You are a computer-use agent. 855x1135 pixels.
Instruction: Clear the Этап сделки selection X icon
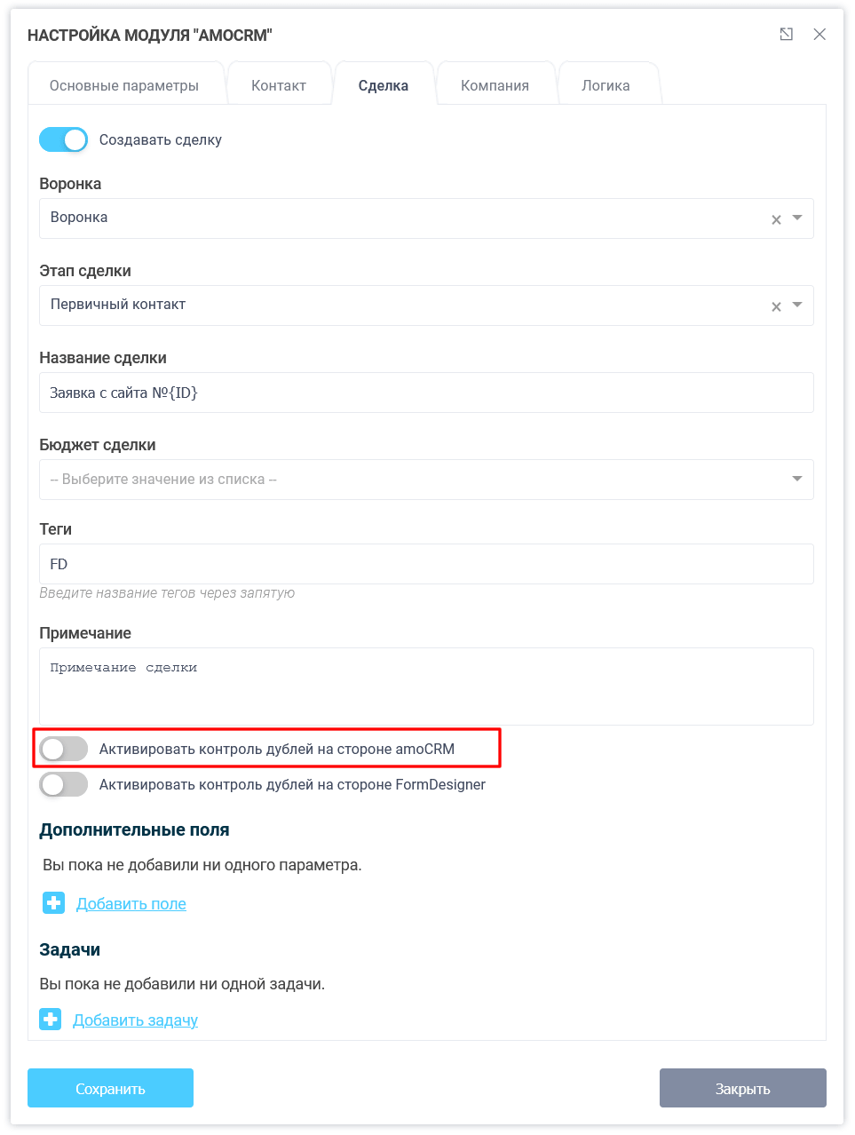pyautogui.click(x=776, y=306)
